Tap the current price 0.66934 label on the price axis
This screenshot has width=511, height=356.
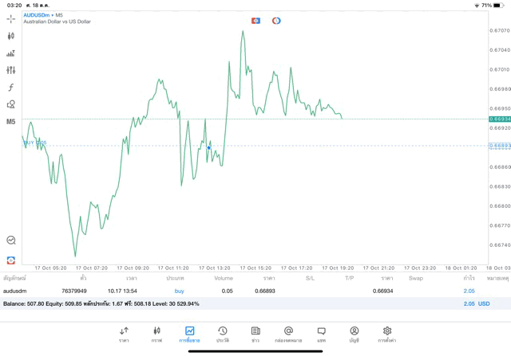pos(500,119)
